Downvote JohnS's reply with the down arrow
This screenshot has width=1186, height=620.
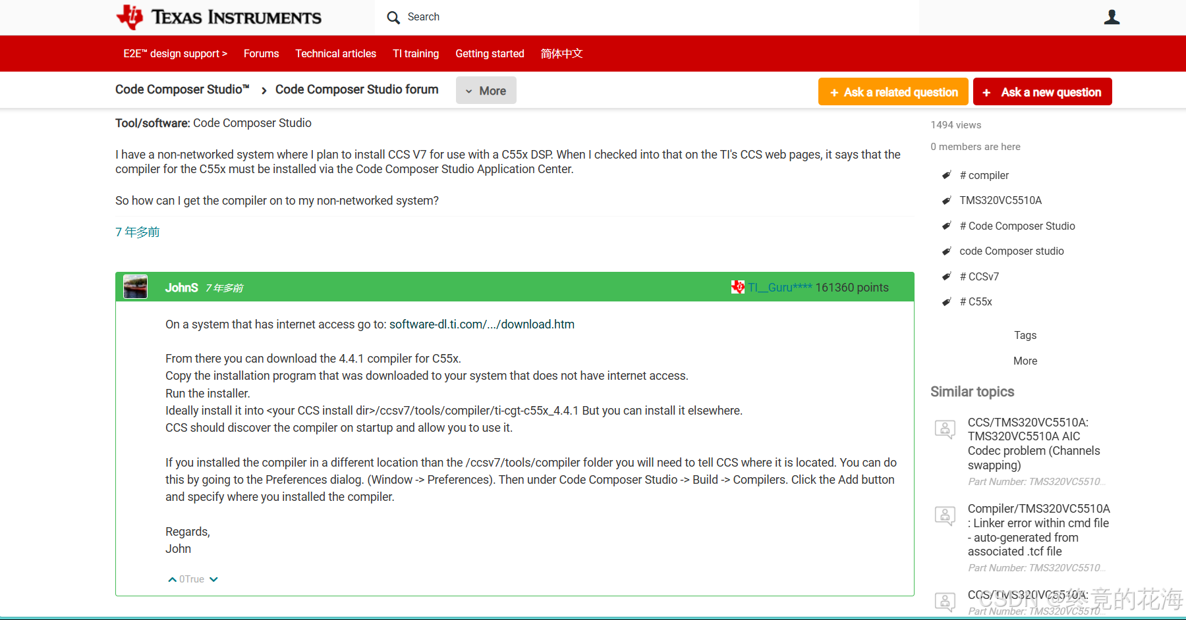tap(213, 579)
